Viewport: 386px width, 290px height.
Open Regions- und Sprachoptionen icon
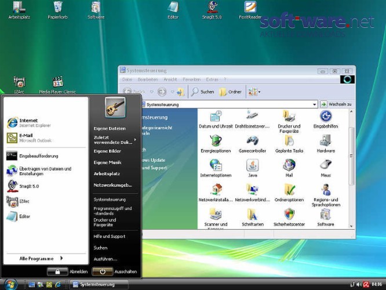pos(326,195)
